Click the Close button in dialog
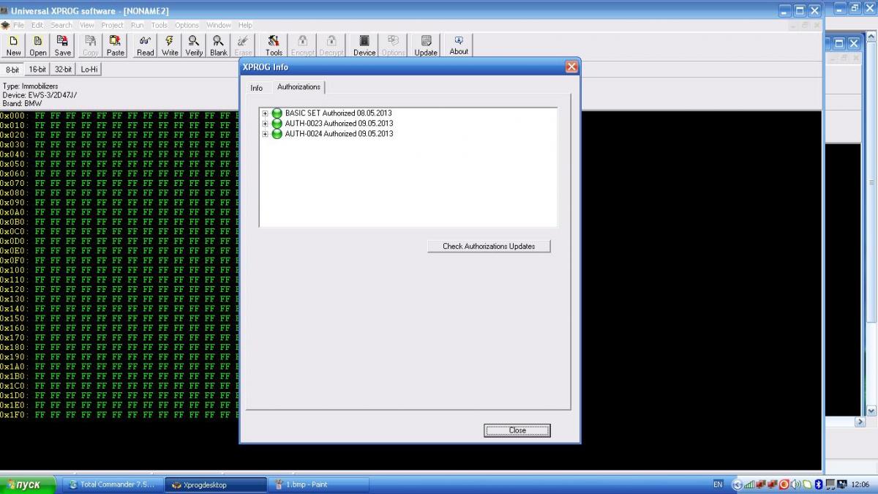 point(517,430)
